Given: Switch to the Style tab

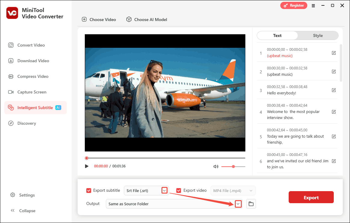Looking at the screenshot, I should click(318, 35).
